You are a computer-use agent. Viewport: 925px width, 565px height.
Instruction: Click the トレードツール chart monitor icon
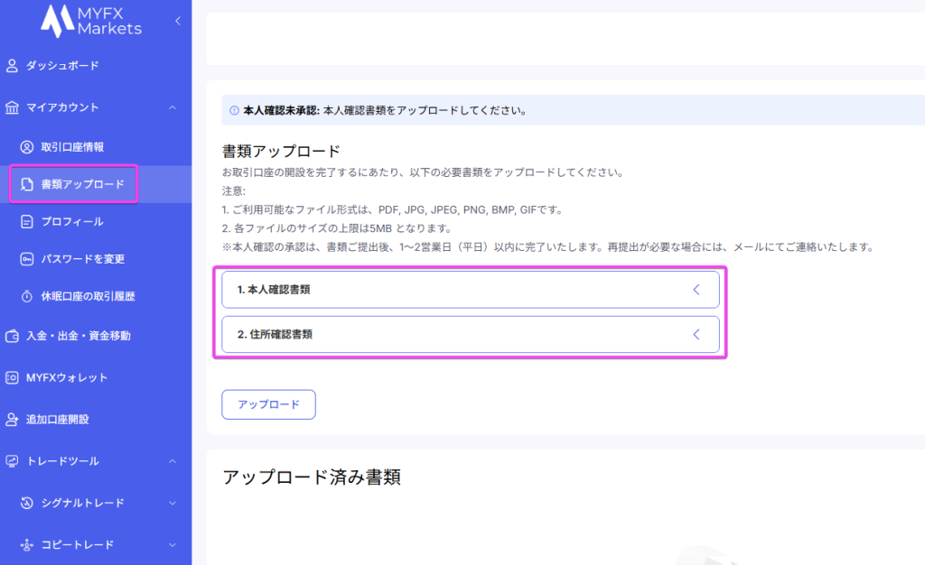pyautogui.click(x=12, y=461)
